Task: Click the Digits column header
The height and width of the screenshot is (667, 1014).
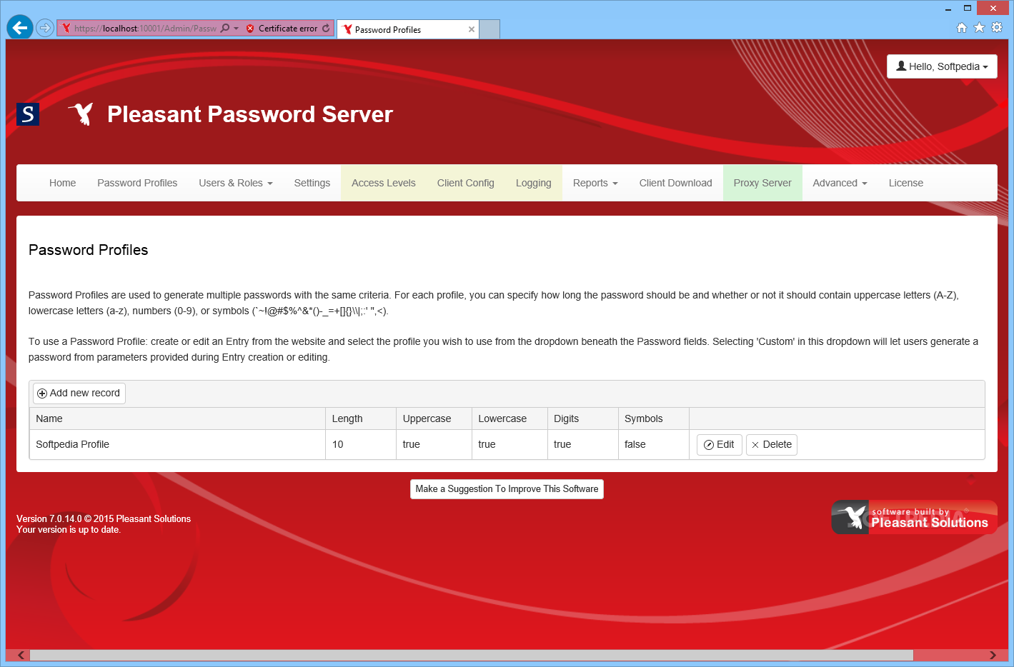Action: pos(583,418)
